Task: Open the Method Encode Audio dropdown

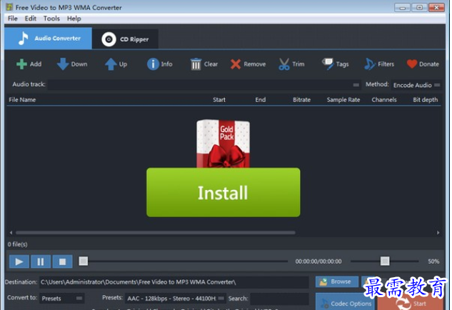Action: click(416, 85)
